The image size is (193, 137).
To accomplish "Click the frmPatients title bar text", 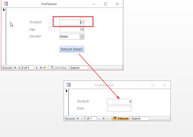I will (49, 4).
